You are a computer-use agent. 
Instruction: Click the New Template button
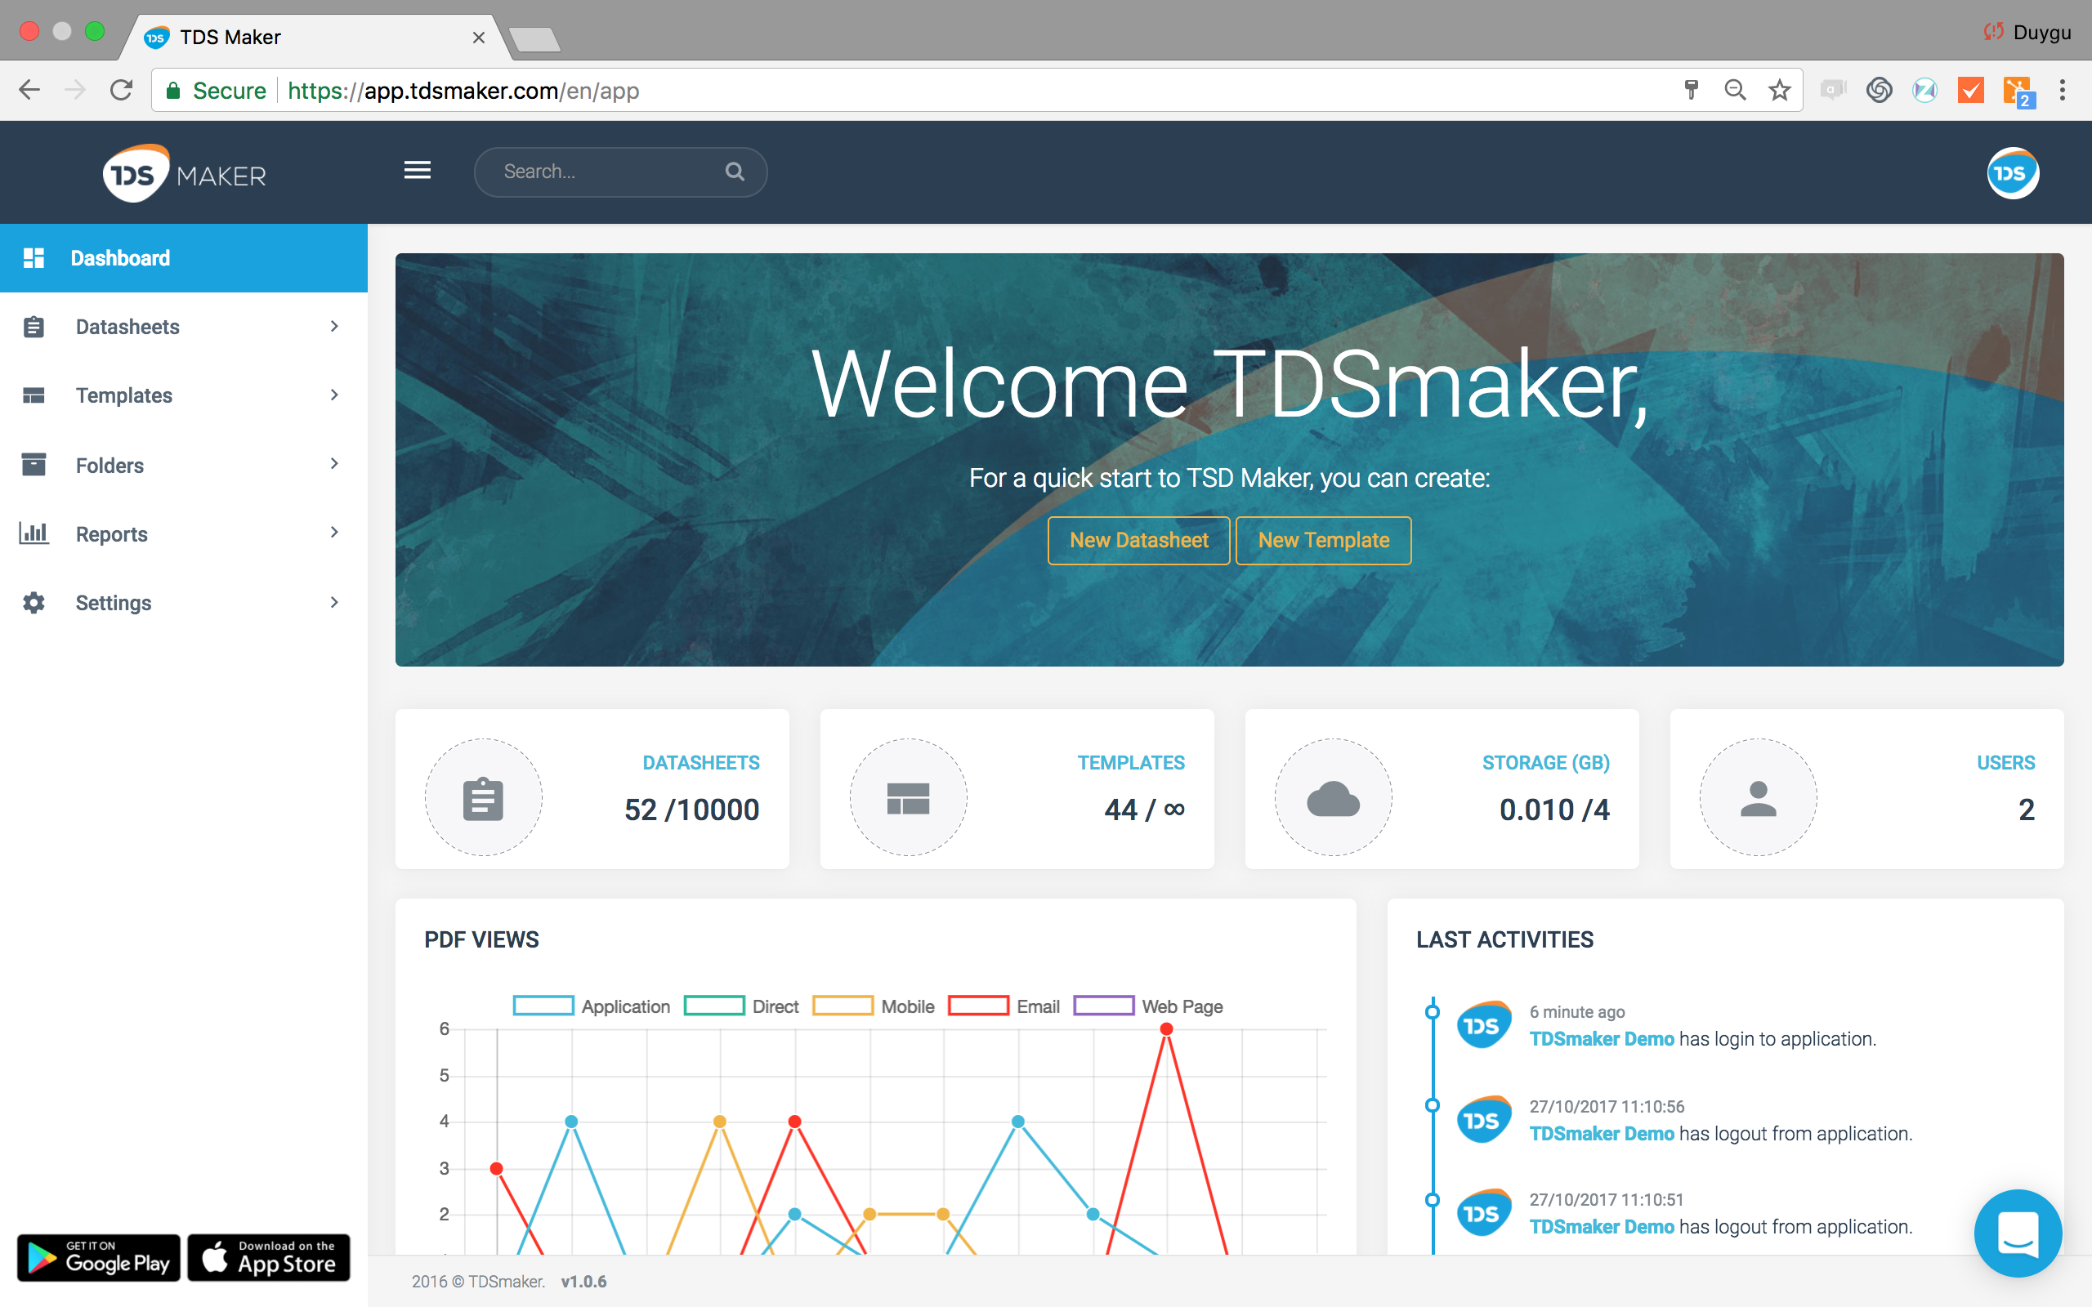tap(1323, 540)
